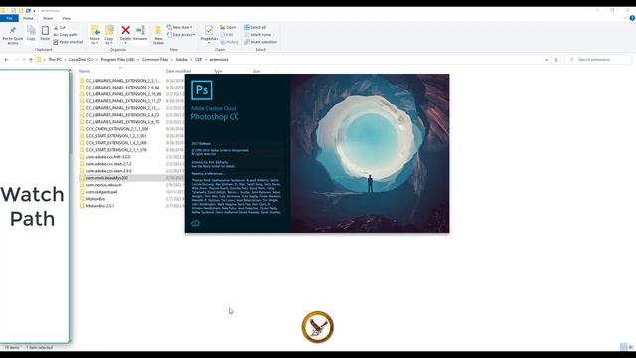Expand the Open dropdown in ribbon
The width and height of the screenshot is (636, 358).
pos(230,27)
